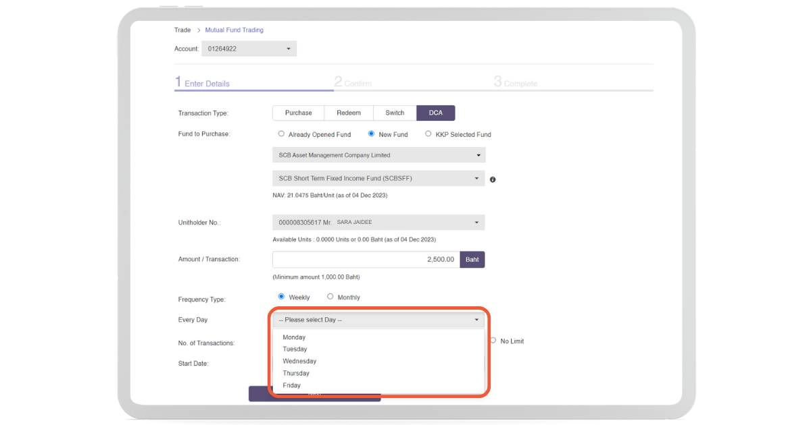
Task: Expand the SCB Asset Management company dropdown
Action: tap(378, 155)
